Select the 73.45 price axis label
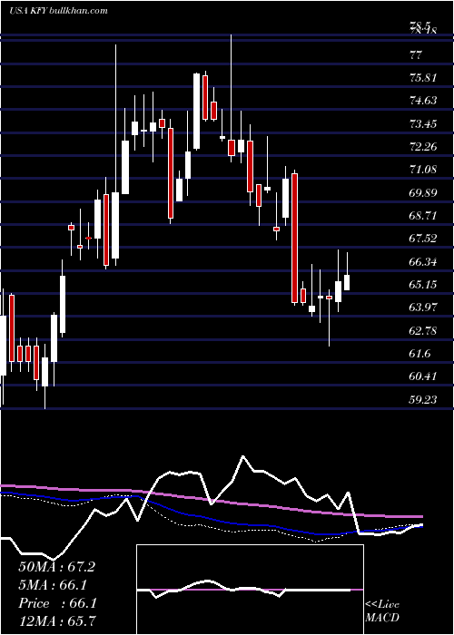The width and height of the screenshot is (454, 635). pyautogui.click(x=423, y=123)
